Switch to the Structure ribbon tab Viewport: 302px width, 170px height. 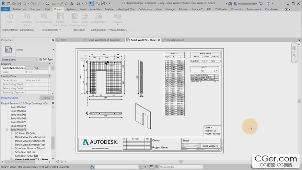pos(35,9)
